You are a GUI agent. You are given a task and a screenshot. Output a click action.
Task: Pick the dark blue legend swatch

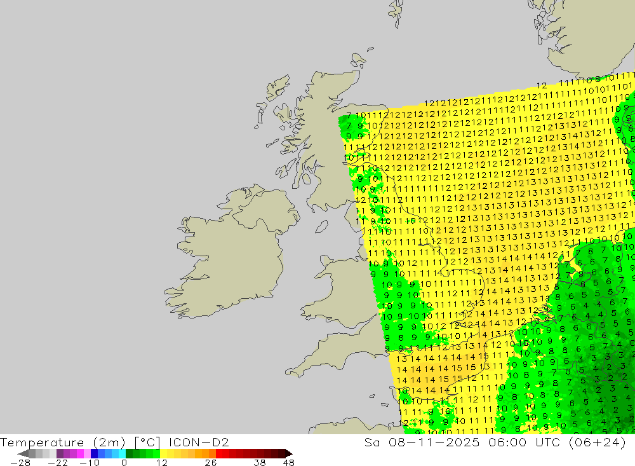coord(94,453)
